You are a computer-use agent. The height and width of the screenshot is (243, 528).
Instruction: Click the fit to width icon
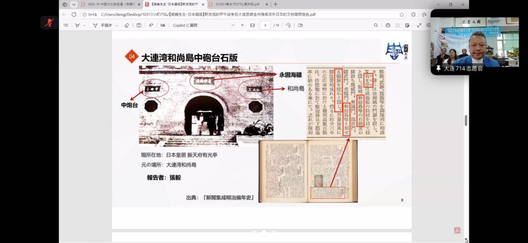253,25
